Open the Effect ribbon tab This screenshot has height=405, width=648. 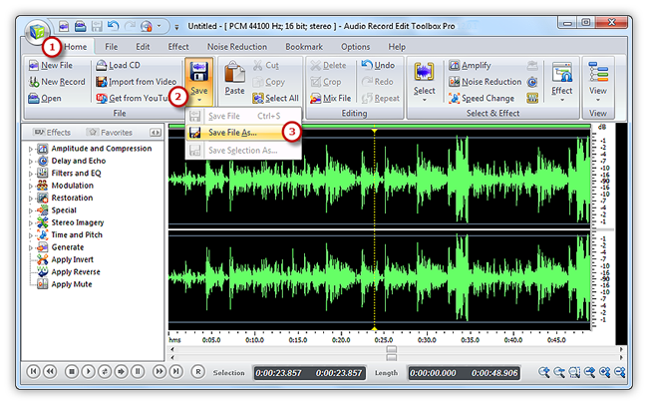tap(178, 47)
